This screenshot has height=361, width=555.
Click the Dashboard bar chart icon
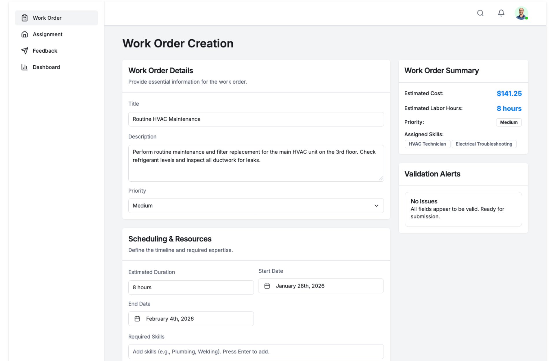point(25,67)
